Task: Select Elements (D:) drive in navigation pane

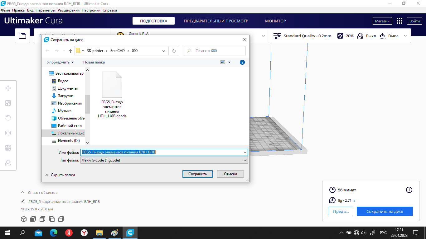Action: pos(65,141)
